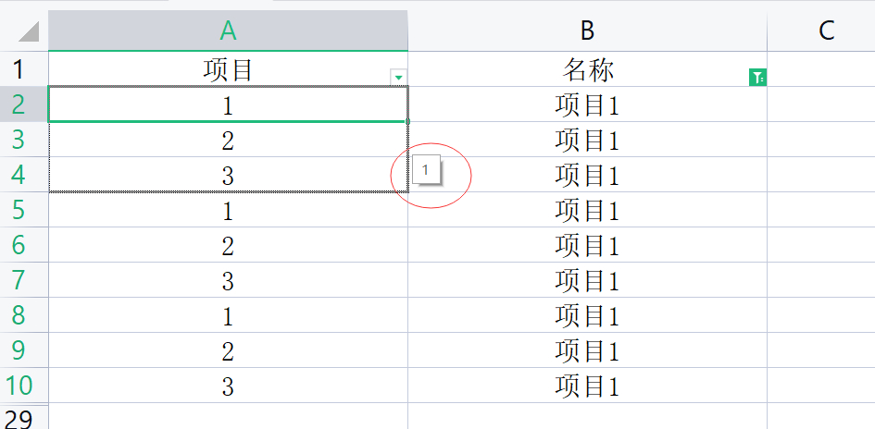Select column A header
This screenshot has height=429, width=875.
(x=228, y=31)
